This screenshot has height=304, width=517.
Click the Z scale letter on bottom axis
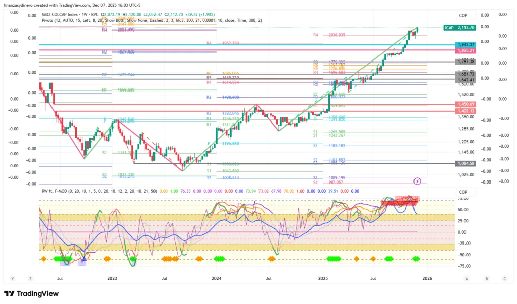30,278
